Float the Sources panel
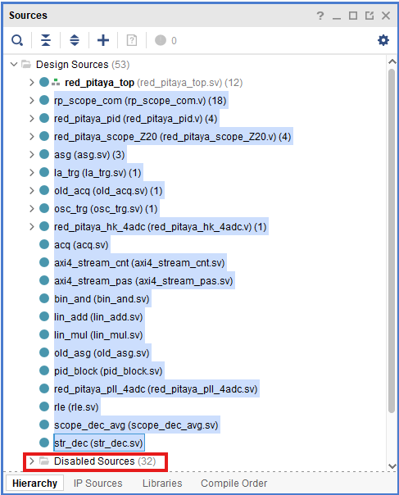This screenshot has height=495, width=399. pos(370,15)
